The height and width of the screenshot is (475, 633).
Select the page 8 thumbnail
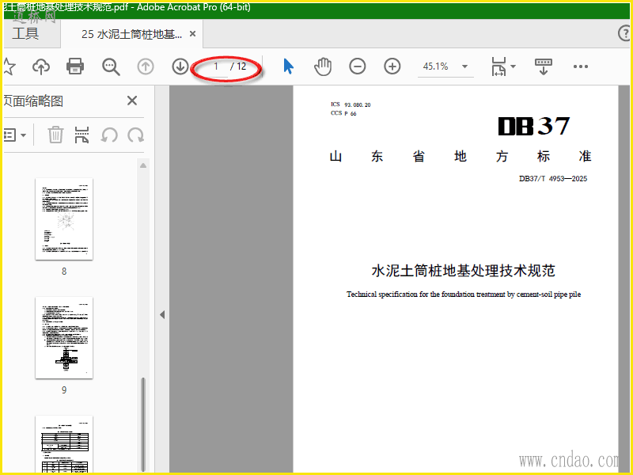click(x=64, y=219)
